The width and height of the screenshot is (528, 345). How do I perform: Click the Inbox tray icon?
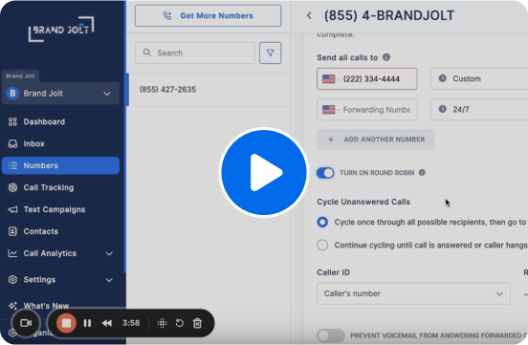pyautogui.click(x=12, y=143)
